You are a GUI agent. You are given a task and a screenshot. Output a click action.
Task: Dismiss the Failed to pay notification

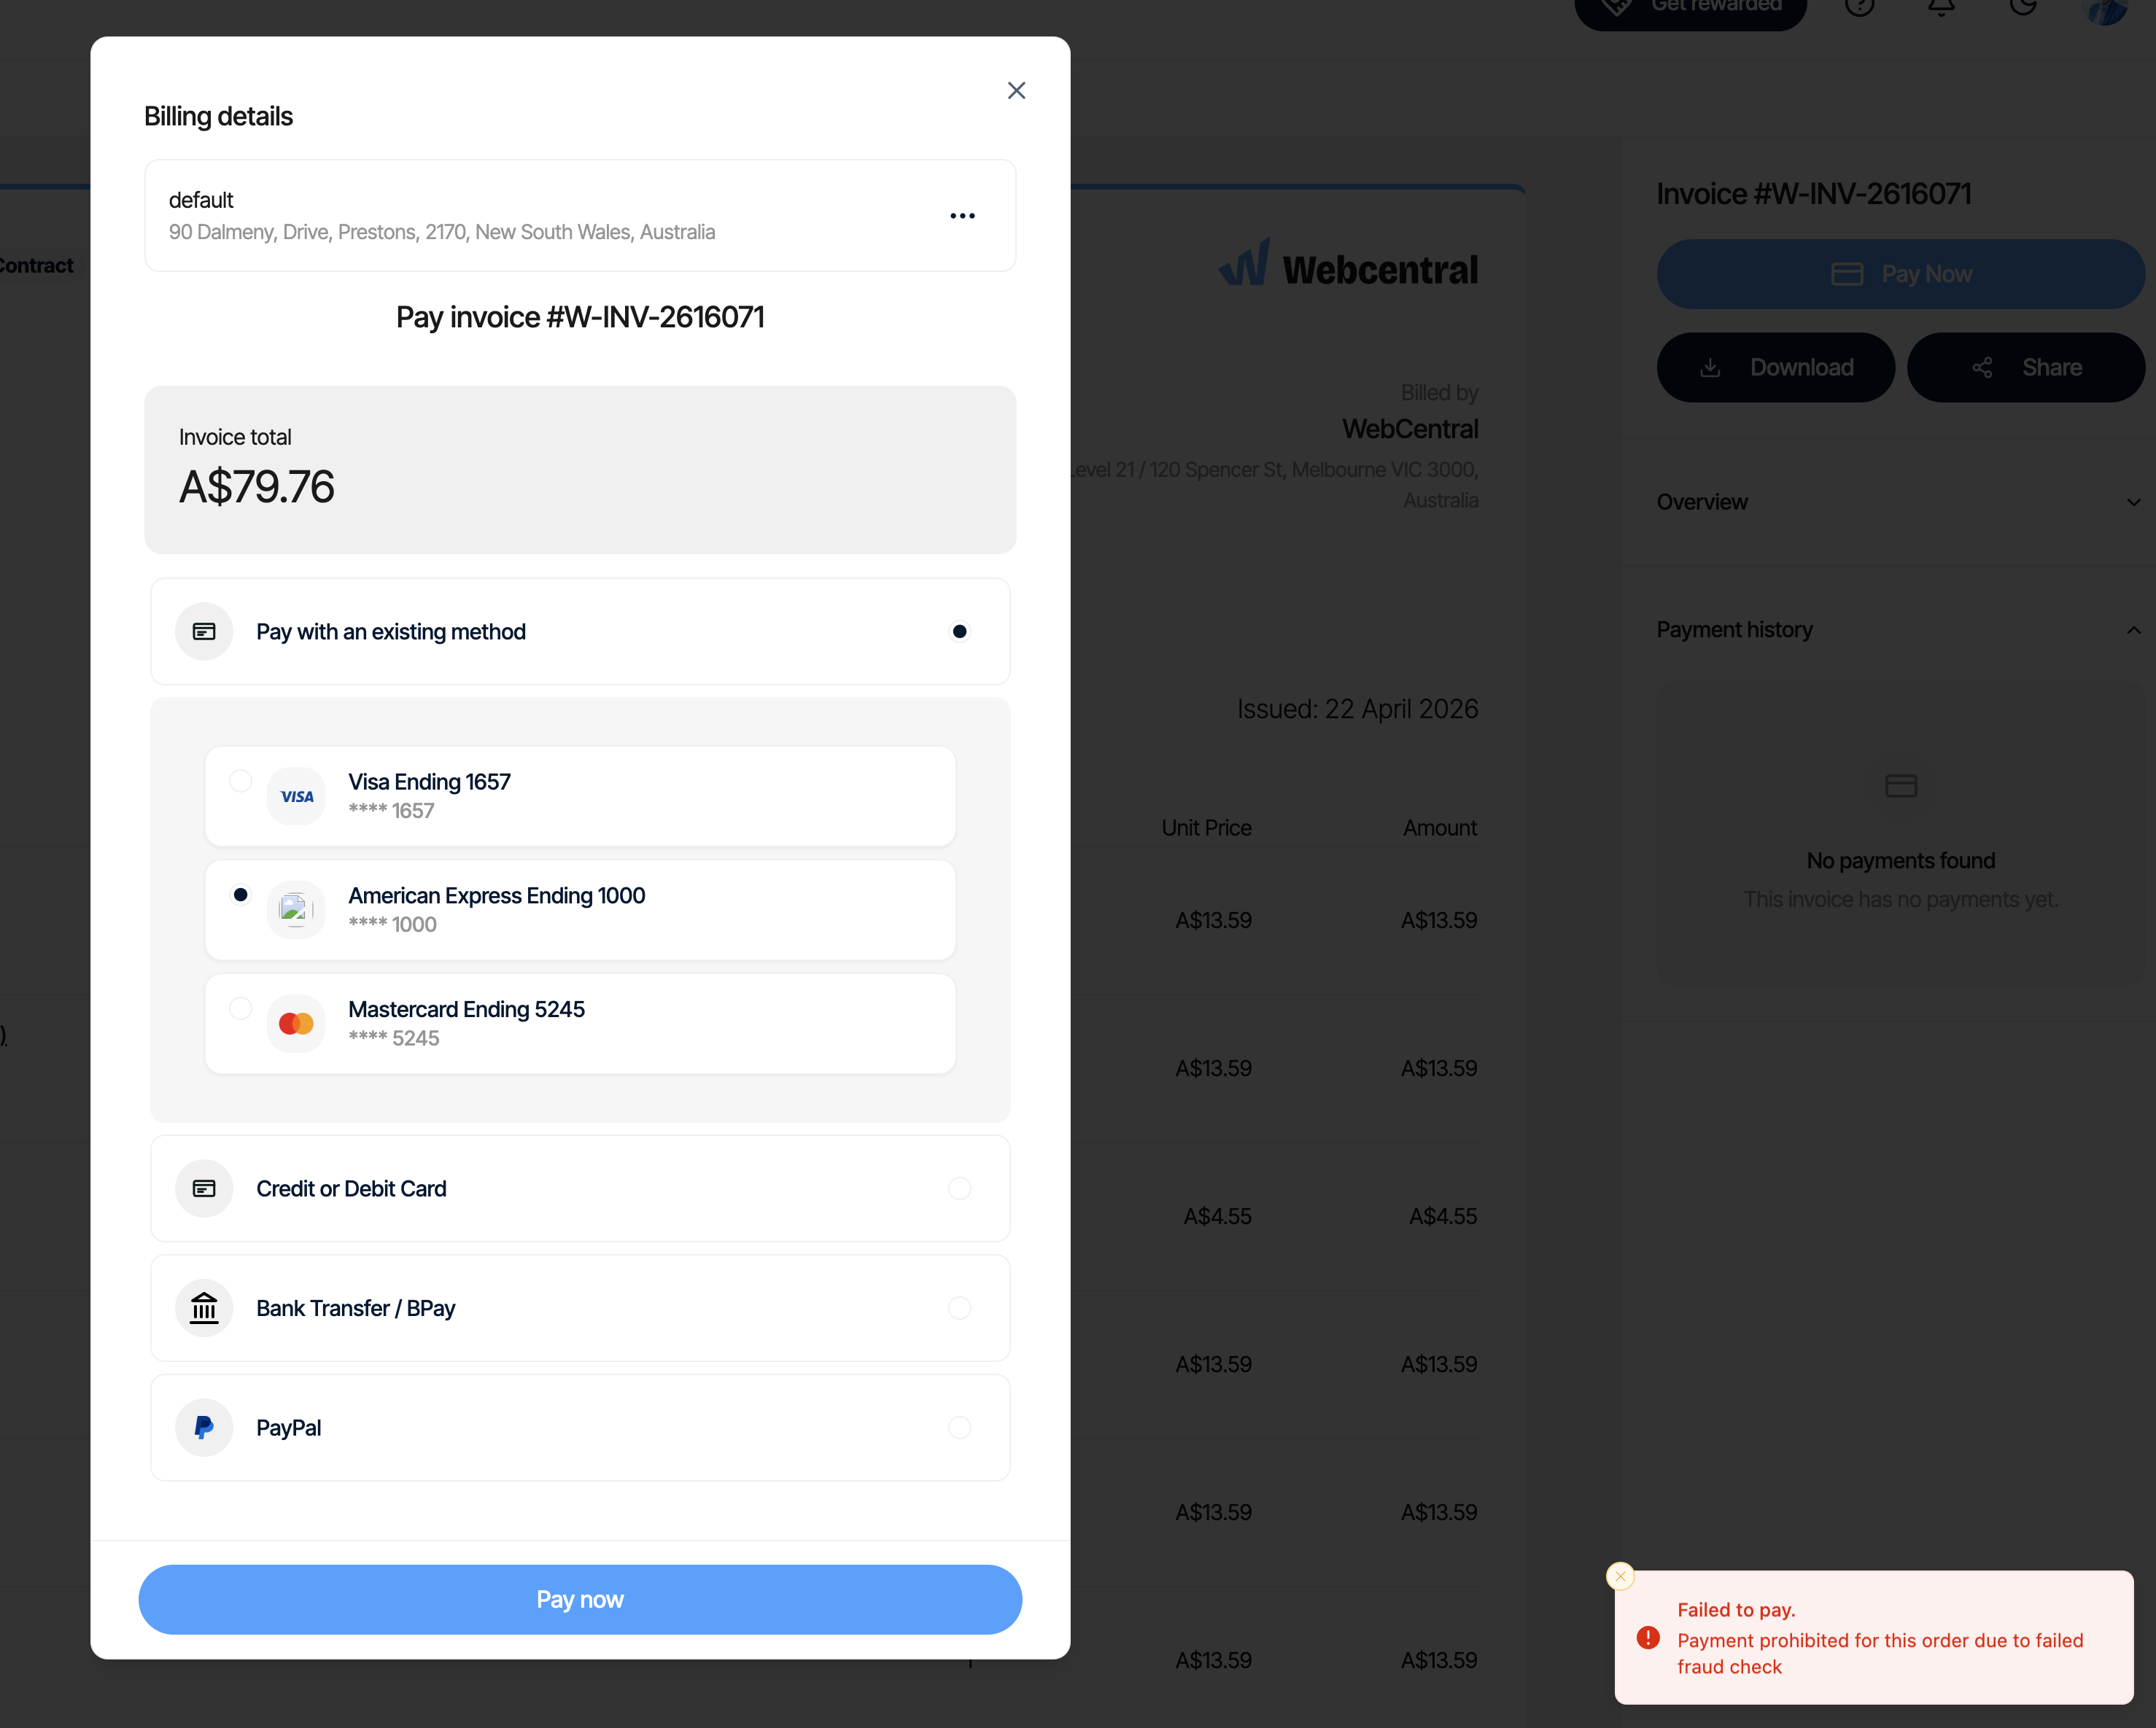[x=1620, y=1576]
